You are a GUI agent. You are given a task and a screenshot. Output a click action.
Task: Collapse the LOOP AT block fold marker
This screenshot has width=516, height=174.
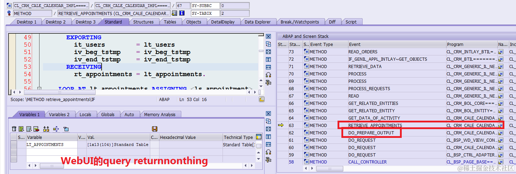pos(39,89)
